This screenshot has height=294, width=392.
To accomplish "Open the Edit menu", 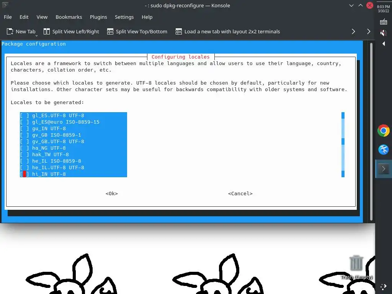I will pyautogui.click(x=24, y=17).
